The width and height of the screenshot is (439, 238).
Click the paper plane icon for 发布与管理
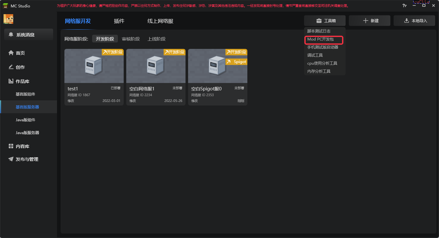11,159
